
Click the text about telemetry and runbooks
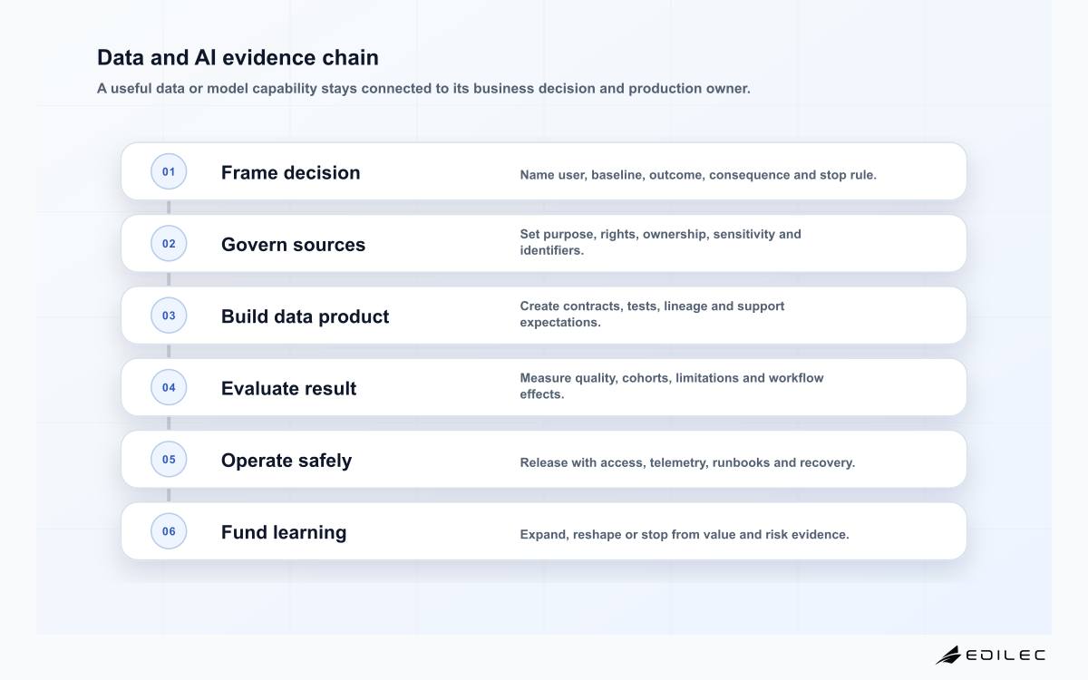(687, 462)
